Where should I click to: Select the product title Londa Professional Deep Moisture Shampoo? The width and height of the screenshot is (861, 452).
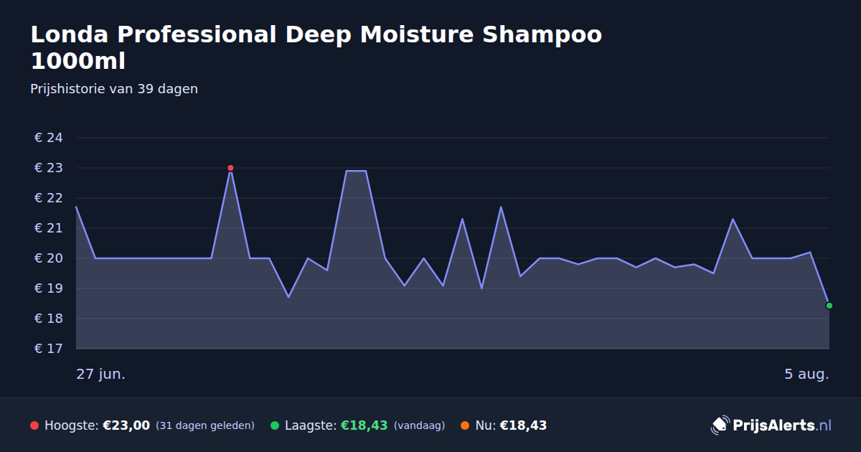point(316,47)
